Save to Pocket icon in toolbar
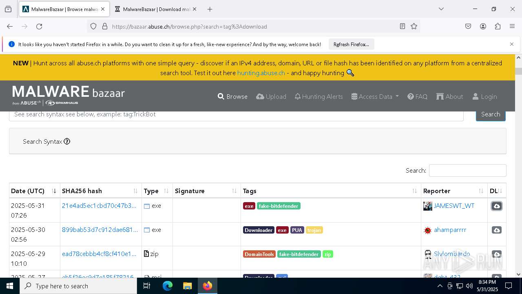522x294 pixels. point(468,26)
